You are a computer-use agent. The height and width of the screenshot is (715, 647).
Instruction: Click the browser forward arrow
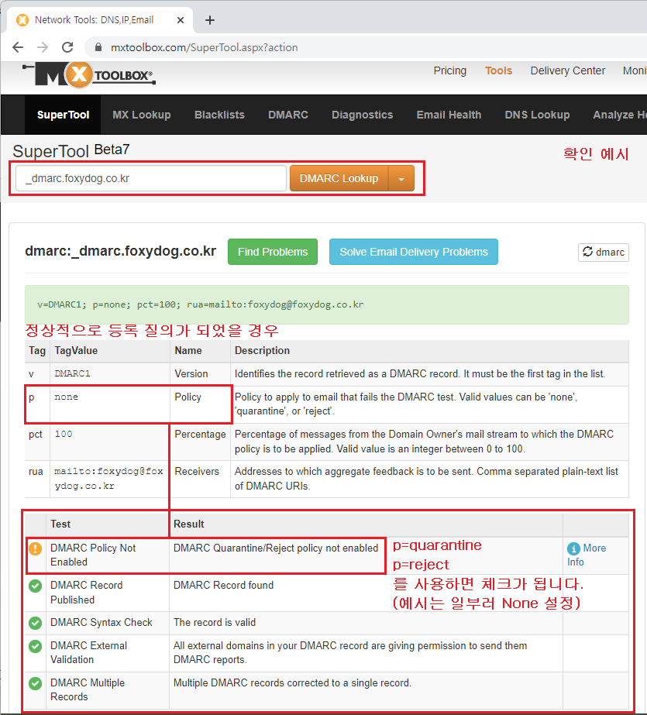click(x=43, y=47)
